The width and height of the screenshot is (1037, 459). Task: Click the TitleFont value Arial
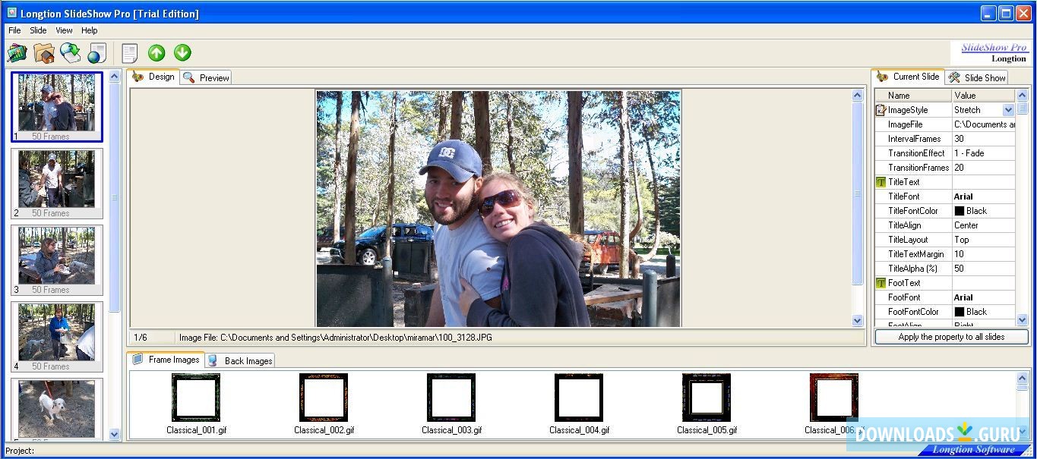pos(984,196)
